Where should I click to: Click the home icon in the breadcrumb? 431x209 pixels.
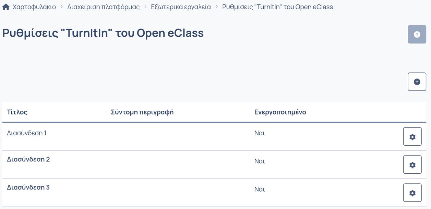(6, 7)
